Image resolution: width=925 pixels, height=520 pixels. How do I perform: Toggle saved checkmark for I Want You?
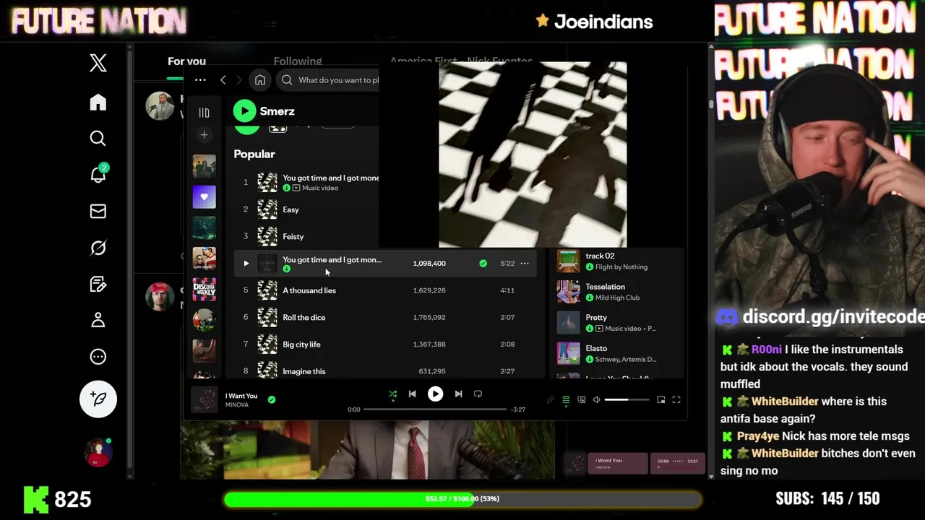tap(272, 399)
